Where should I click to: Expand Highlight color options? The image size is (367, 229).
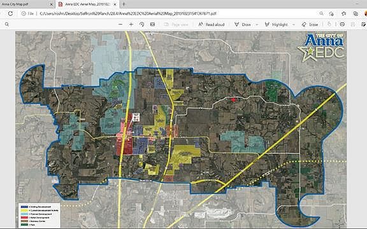294,24
